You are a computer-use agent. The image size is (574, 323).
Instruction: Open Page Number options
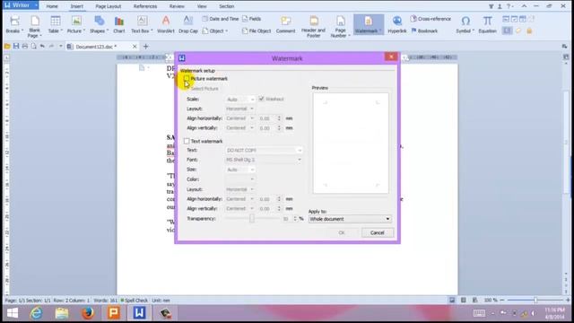tap(341, 26)
